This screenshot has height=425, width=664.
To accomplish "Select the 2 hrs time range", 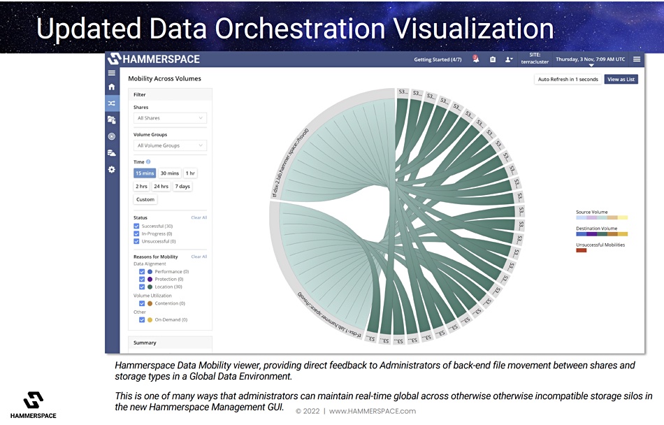I will (141, 186).
